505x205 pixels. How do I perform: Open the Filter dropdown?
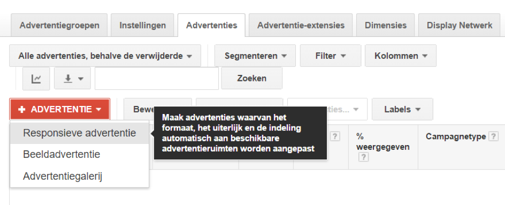331,56
